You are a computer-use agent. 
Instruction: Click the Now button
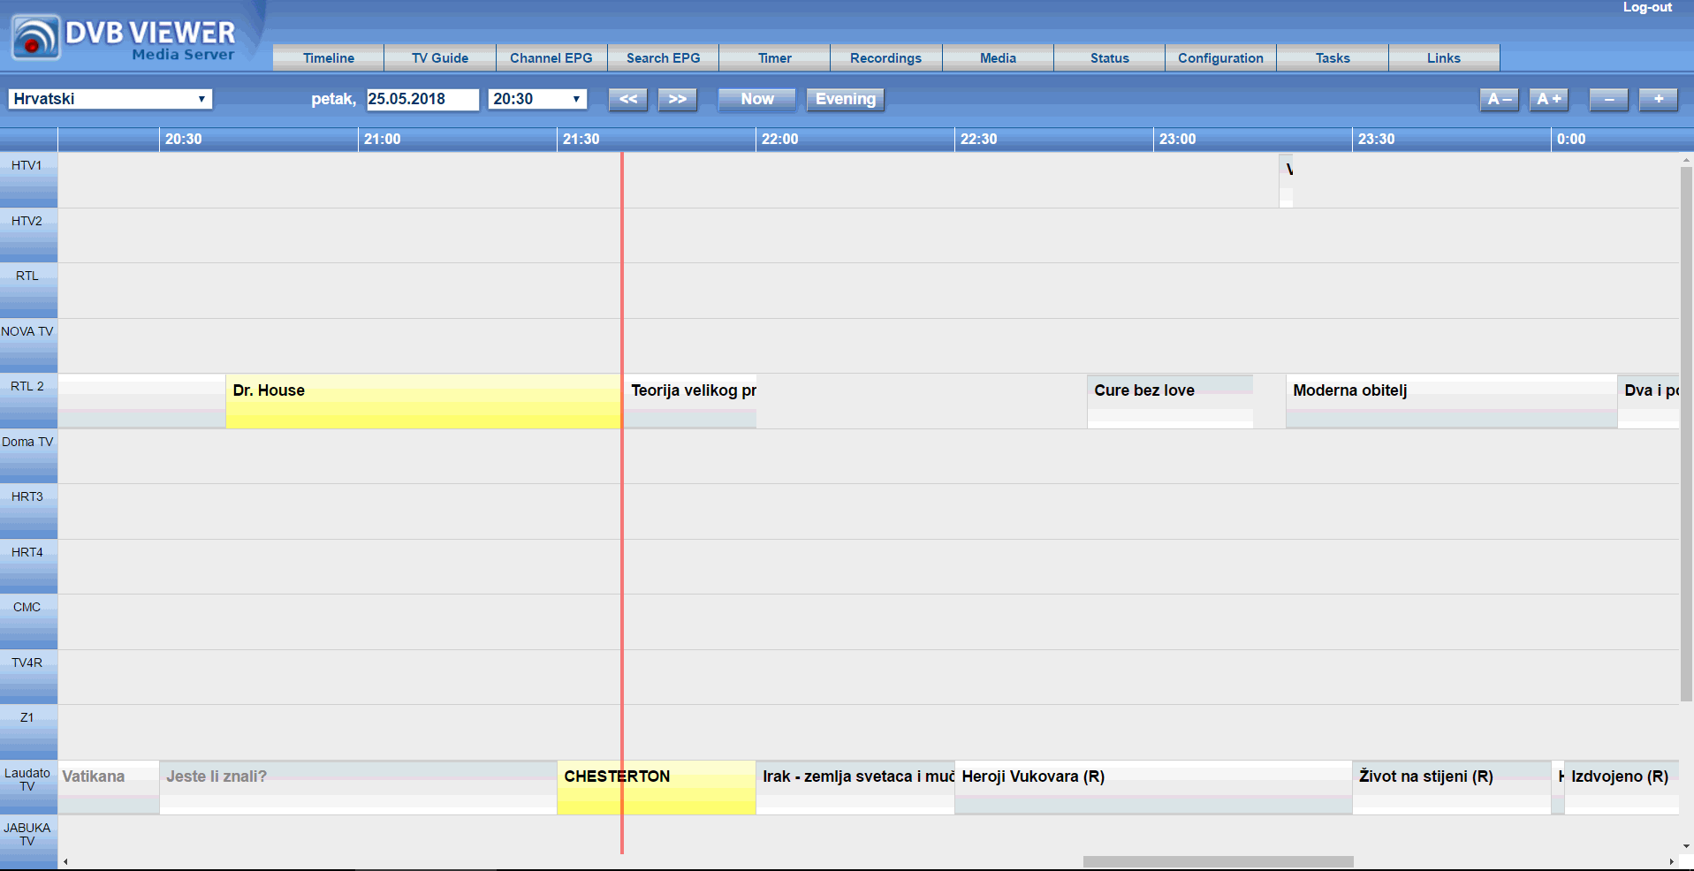click(x=757, y=99)
